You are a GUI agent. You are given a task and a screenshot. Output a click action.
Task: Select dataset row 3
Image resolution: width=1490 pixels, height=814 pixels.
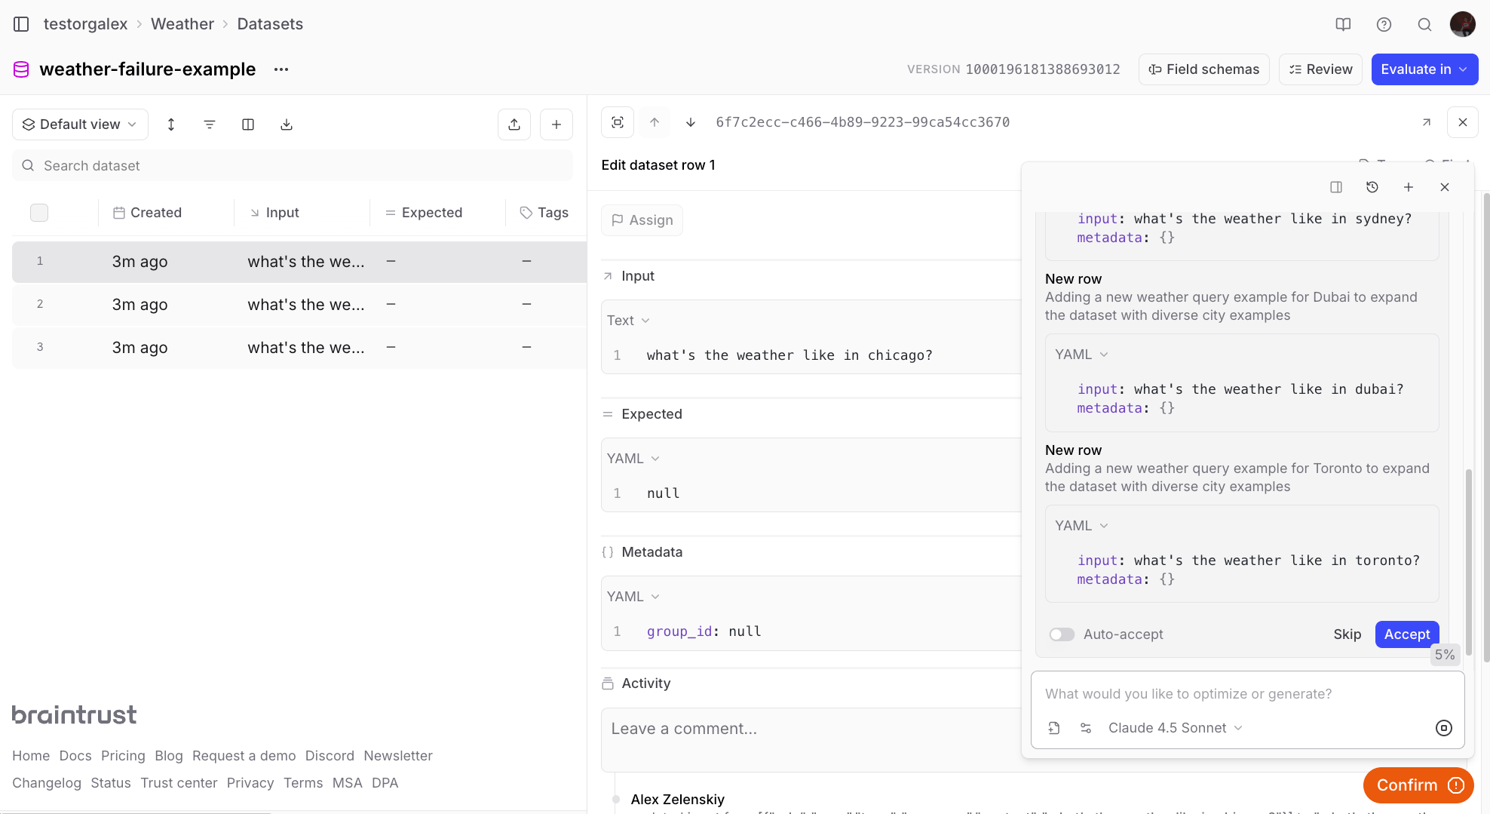point(299,348)
